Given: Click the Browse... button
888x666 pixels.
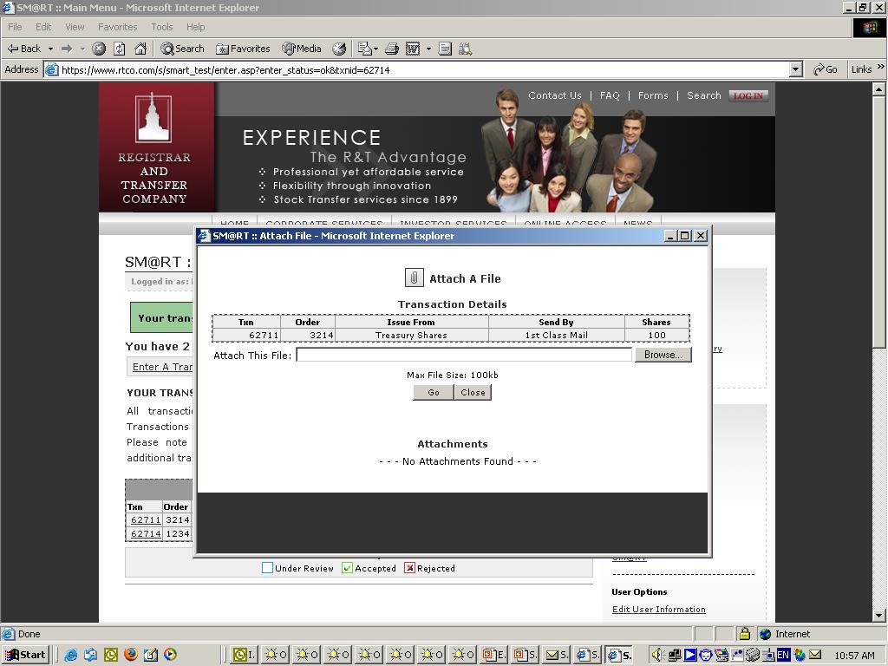Looking at the screenshot, I should pyautogui.click(x=663, y=355).
